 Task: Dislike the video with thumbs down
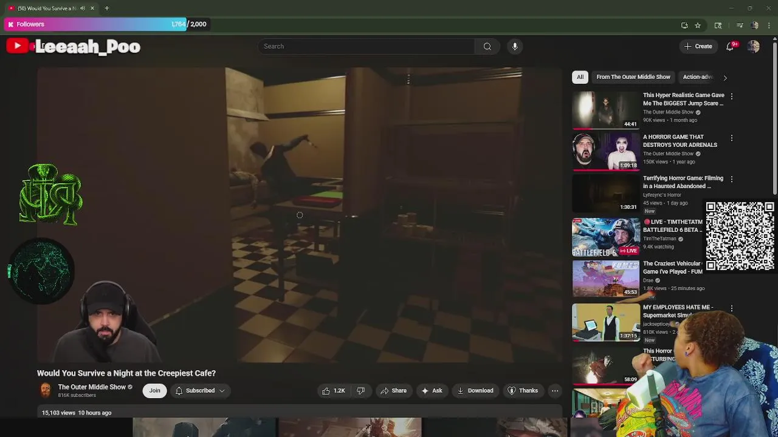360,391
